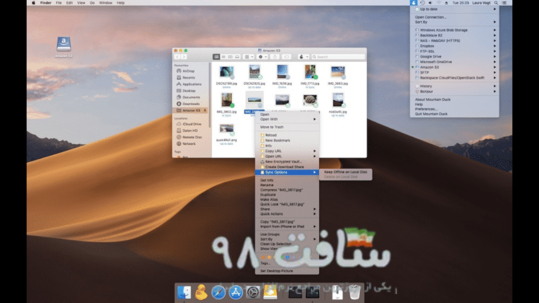539x303 pixels.
Task: Open the Go menu in menu bar
Action: (x=92, y=3)
